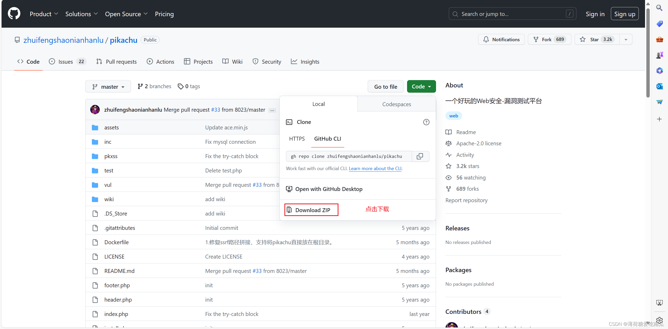Open the star lists dropdown arrow
Image resolution: width=668 pixels, height=329 pixels.
coord(626,40)
